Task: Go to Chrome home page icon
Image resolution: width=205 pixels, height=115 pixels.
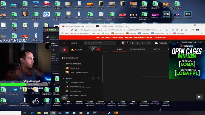Action: (76, 30)
